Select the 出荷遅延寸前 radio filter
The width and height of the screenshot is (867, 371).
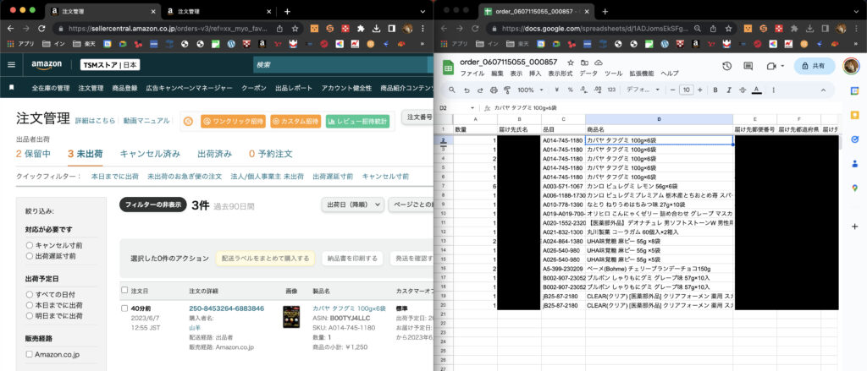(x=30, y=256)
